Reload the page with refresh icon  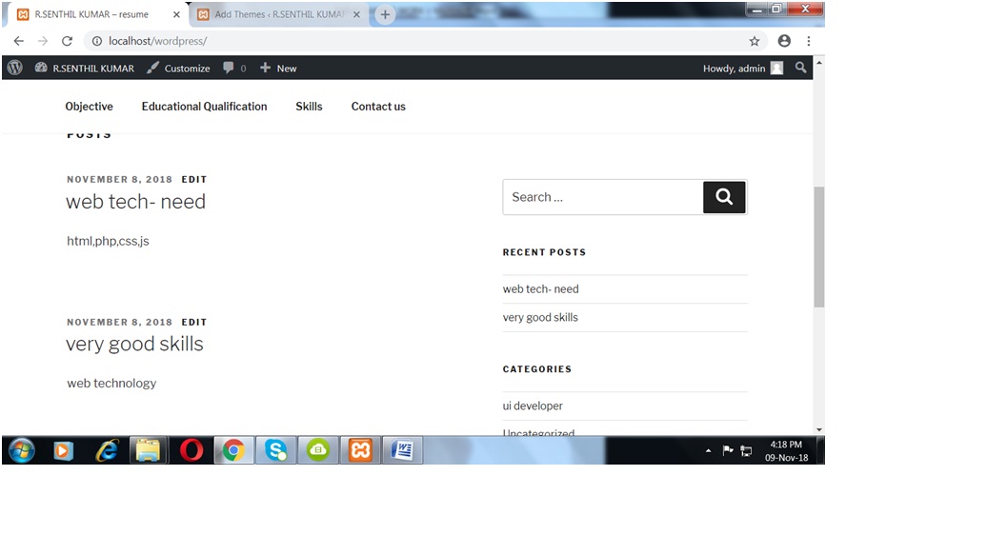pyautogui.click(x=67, y=41)
